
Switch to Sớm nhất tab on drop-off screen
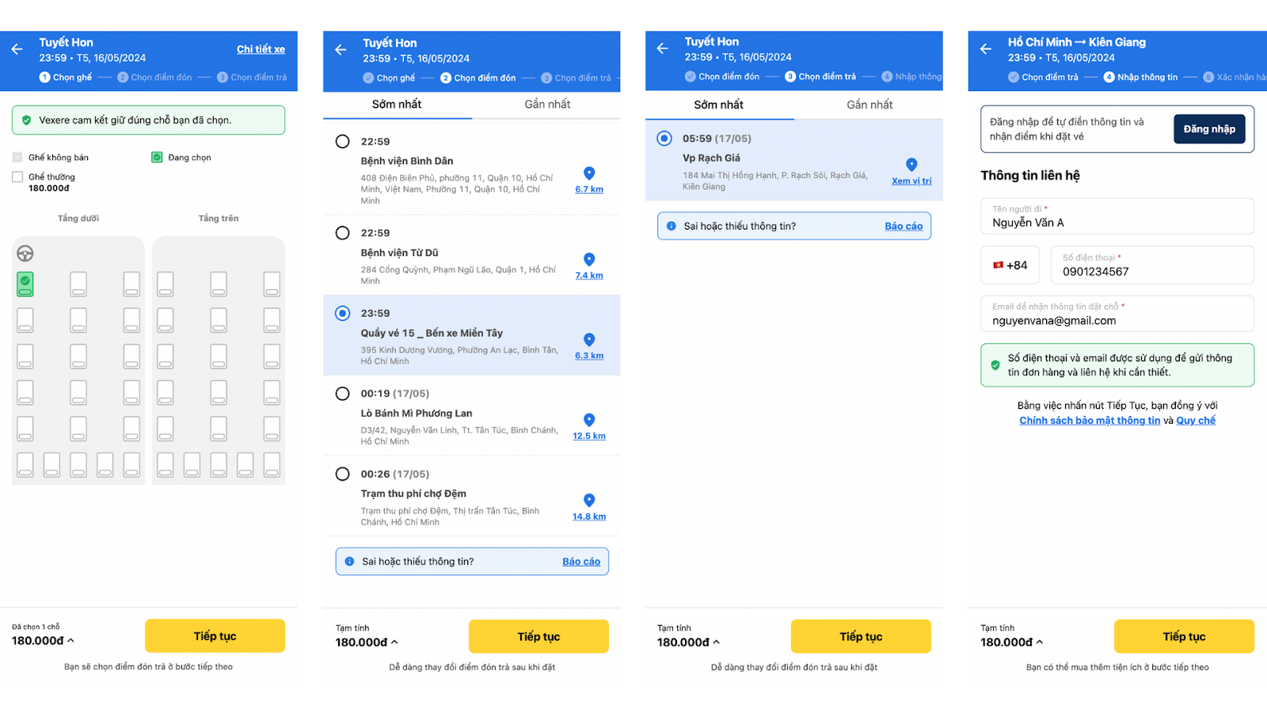[x=718, y=105]
